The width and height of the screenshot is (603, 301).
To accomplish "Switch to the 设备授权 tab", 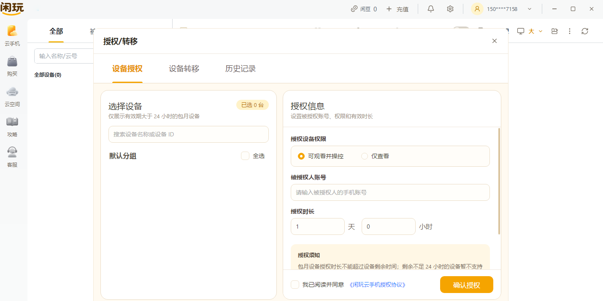I will point(127,69).
